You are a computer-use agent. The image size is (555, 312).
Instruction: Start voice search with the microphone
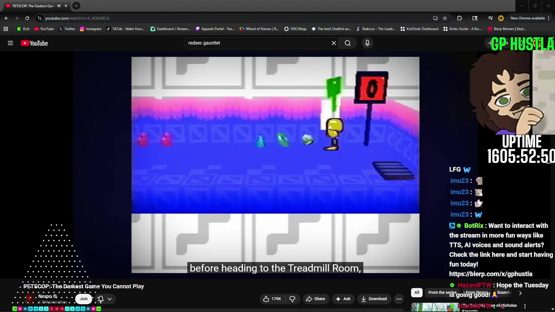367,43
